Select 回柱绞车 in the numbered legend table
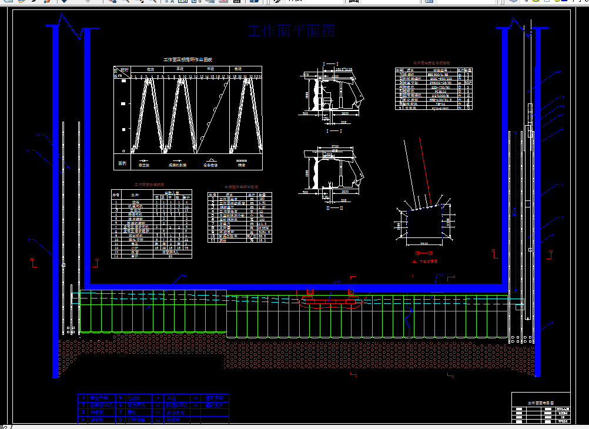The image size is (589, 429). coord(136,420)
